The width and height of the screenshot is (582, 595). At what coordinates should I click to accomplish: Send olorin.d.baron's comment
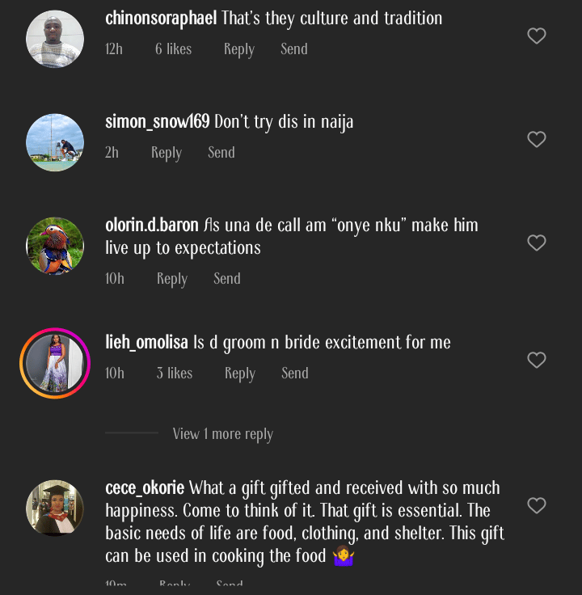click(227, 279)
